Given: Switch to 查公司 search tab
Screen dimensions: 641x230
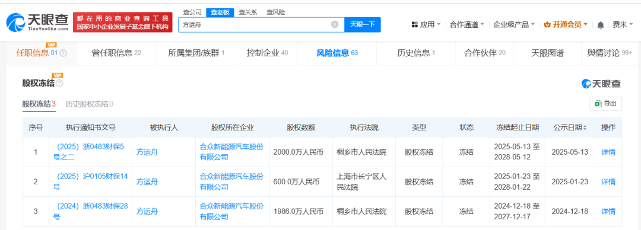Looking at the screenshot, I should pyautogui.click(x=192, y=12).
